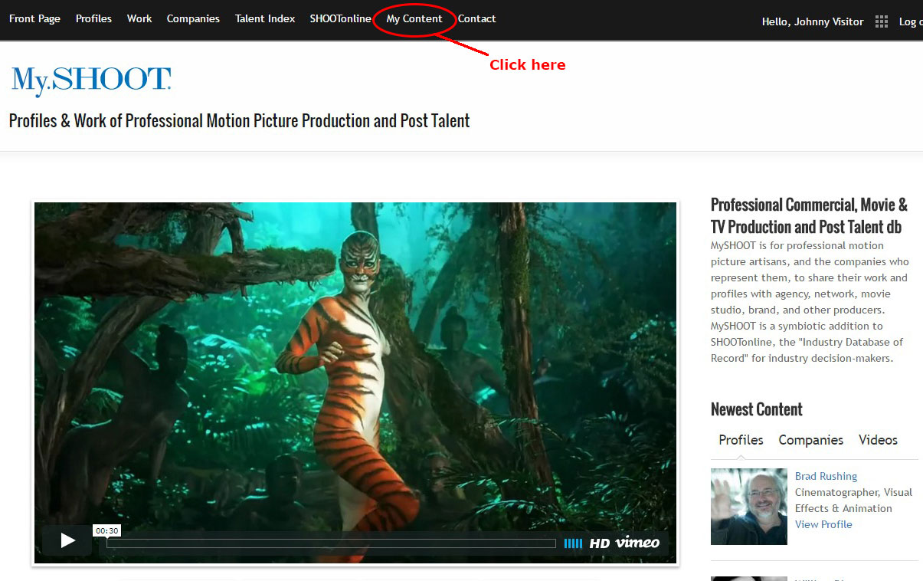The image size is (923, 581).
Task: Click View Profile for Brad Rushing
Action: (823, 524)
